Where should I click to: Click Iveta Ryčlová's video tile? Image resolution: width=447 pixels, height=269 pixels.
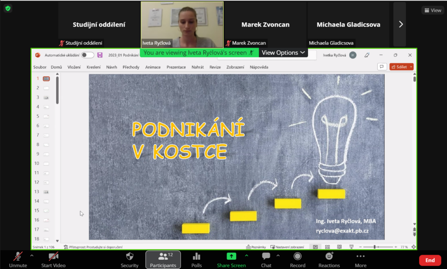(182, 25)
